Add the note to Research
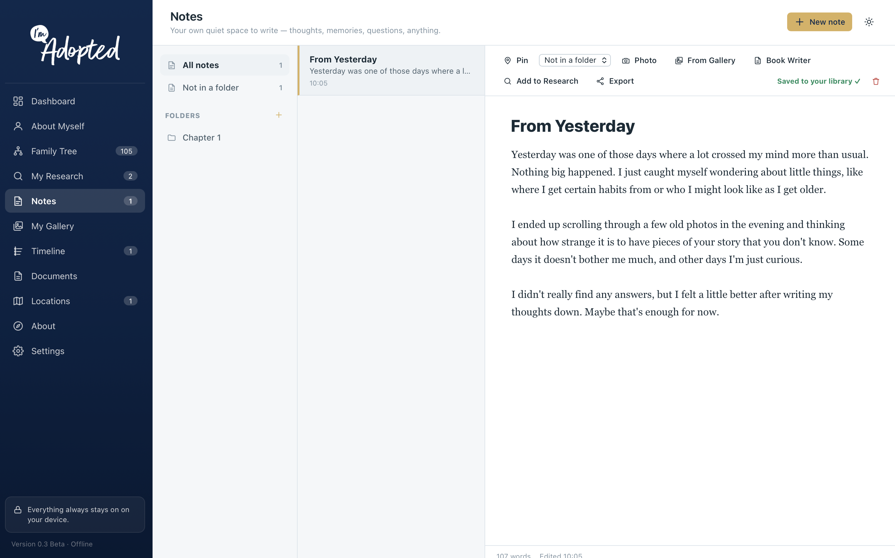Image resolution: width=895 pixels, height=558 pixels. (x=541, y=81)
